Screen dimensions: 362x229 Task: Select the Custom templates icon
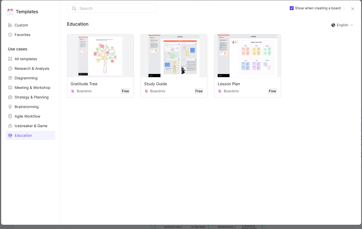(10, 25)
